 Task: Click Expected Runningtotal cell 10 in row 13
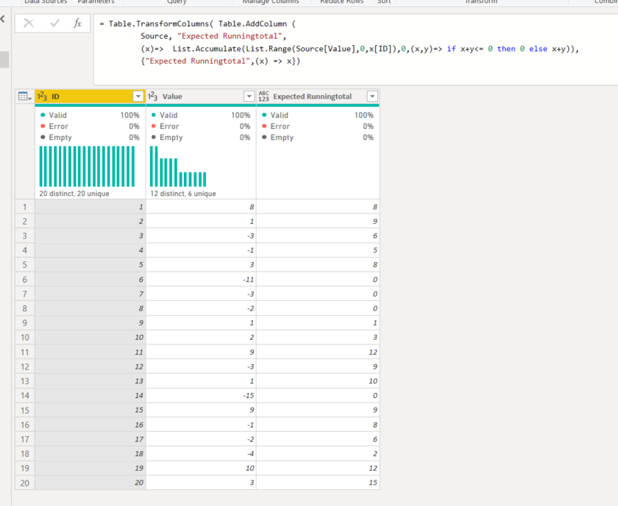click(318, 381)
